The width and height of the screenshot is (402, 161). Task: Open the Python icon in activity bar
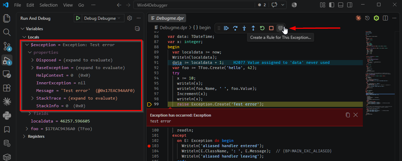(x=7, y=116)
